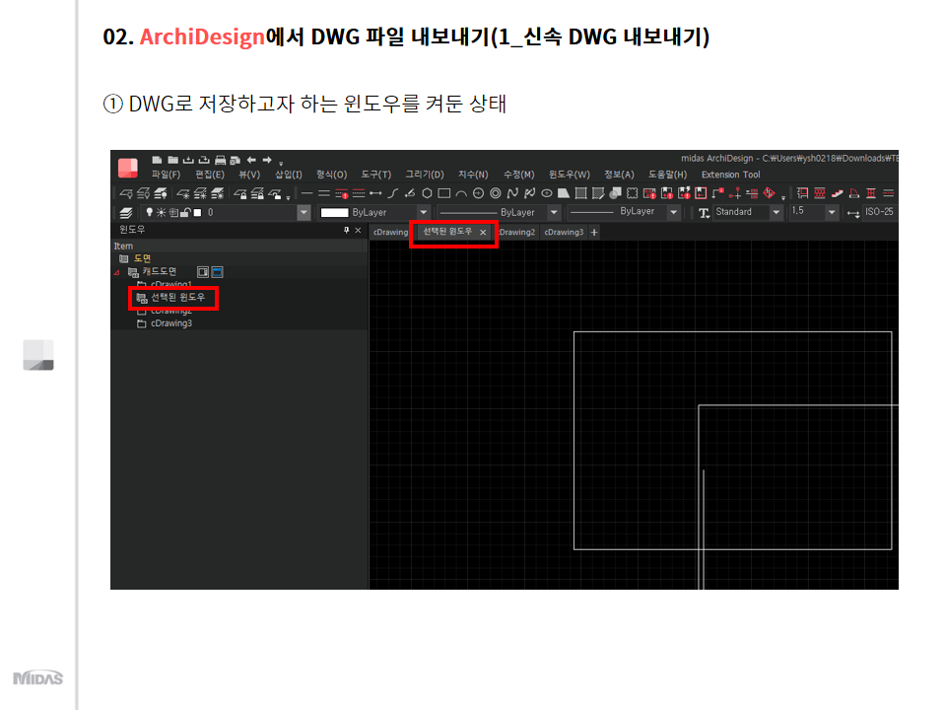Screen dimensions: 946x710
Task: Toggle layer 0 on/off light bulb
Action: (x=150, y=213)
